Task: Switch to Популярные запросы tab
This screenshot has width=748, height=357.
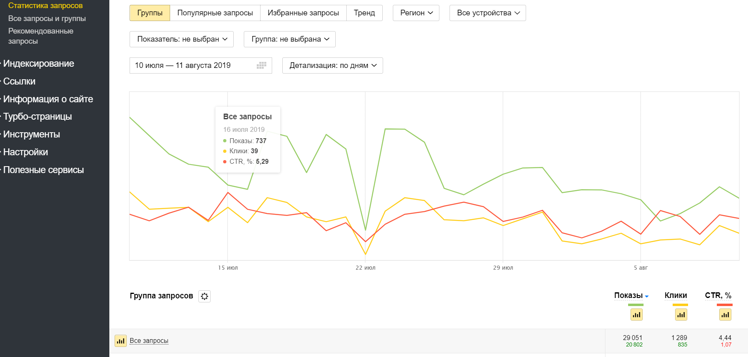Action: (215, 13)
